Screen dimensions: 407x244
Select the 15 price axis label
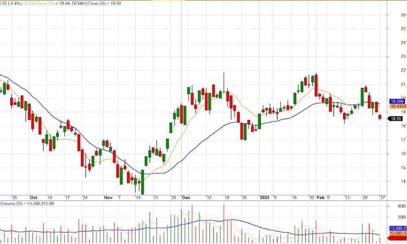click(403, 168)
